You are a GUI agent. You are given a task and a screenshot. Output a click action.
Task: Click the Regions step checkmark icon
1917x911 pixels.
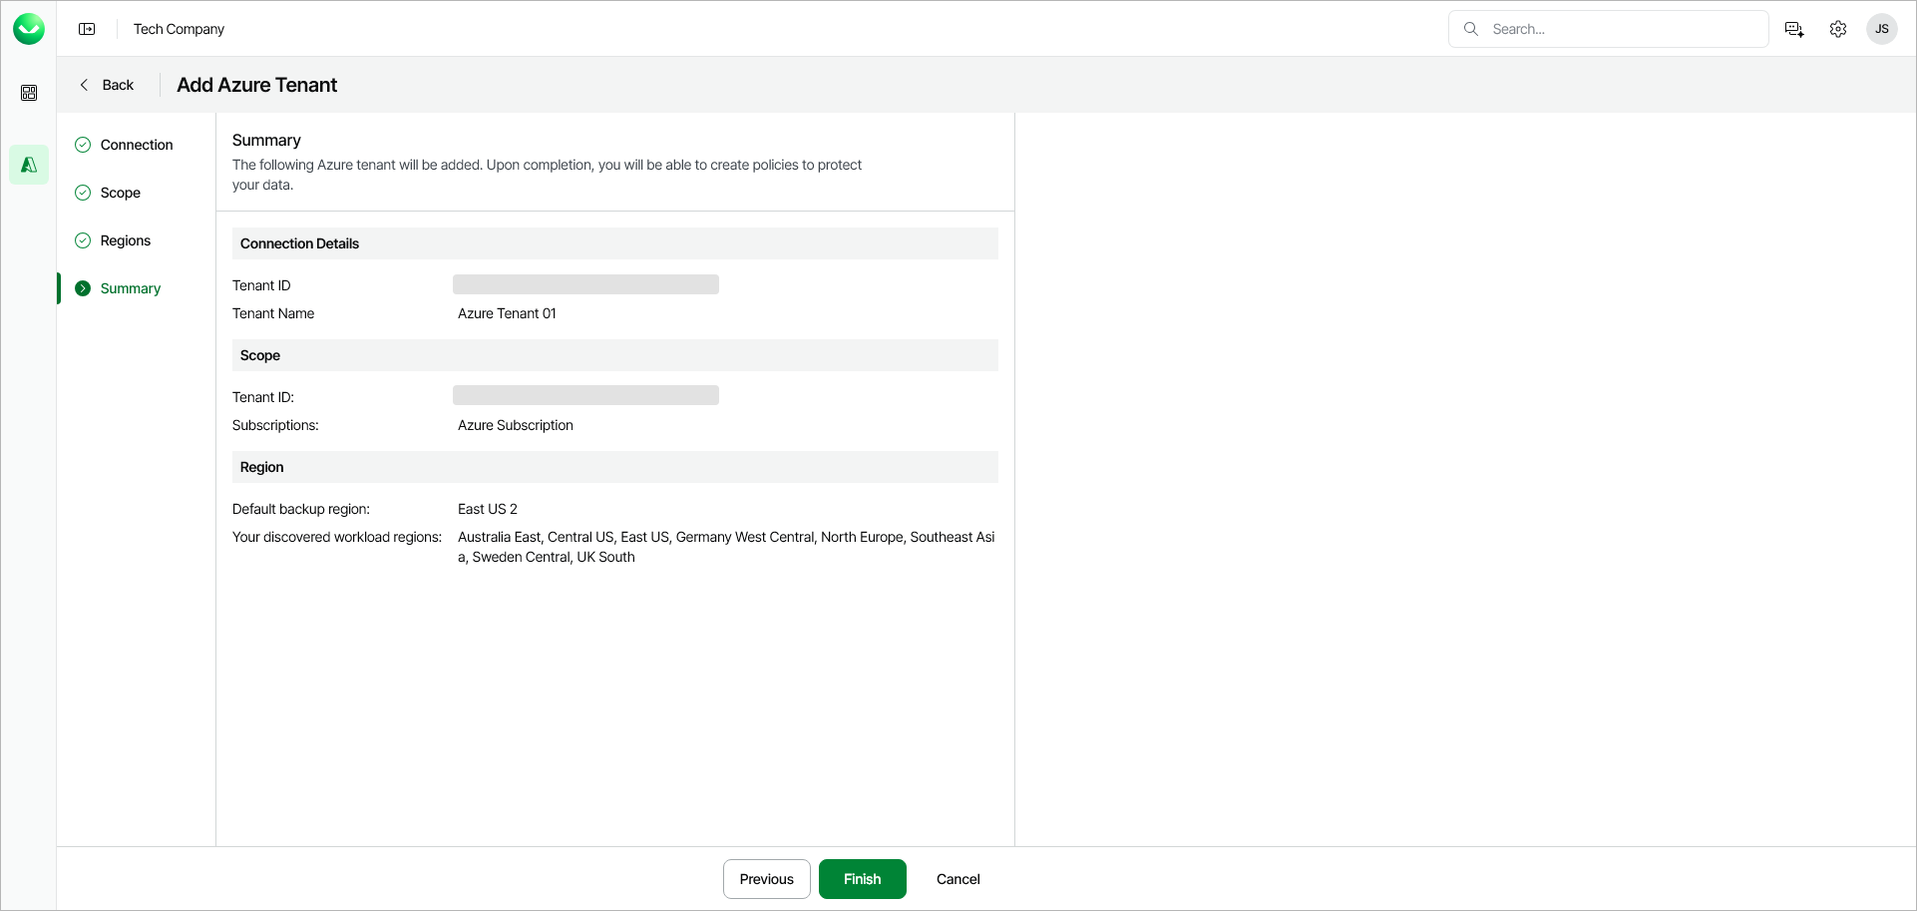[x=83, y=240]
